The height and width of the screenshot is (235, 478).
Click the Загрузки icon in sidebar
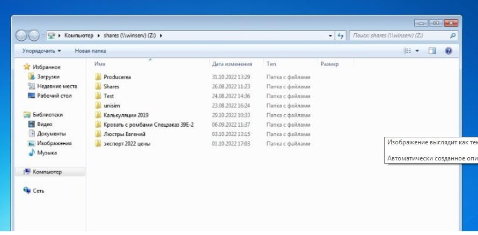pos(32,77)
